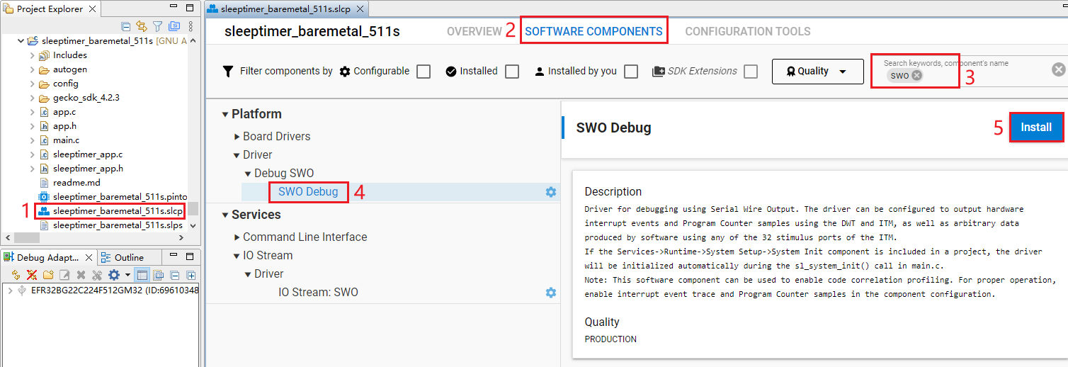1068x367 pixels.
Task: Expand the gecko_sdk_4.2.3 folder
Action: click(32, 98)
